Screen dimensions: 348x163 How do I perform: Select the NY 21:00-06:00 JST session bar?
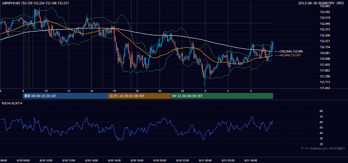(x=222, y=96)
